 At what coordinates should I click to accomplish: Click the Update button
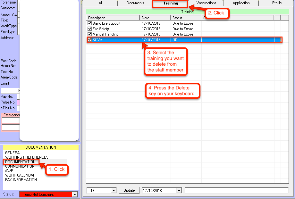[129, 190]
